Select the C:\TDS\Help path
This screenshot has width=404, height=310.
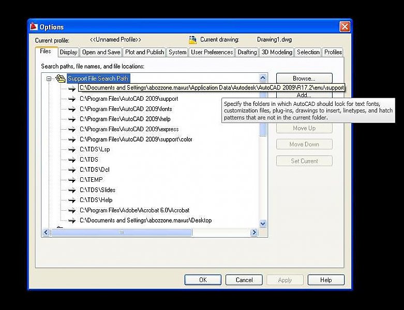point(96,200)
